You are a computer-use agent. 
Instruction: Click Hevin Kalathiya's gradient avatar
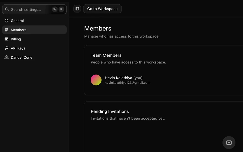[x=96, y=80]
